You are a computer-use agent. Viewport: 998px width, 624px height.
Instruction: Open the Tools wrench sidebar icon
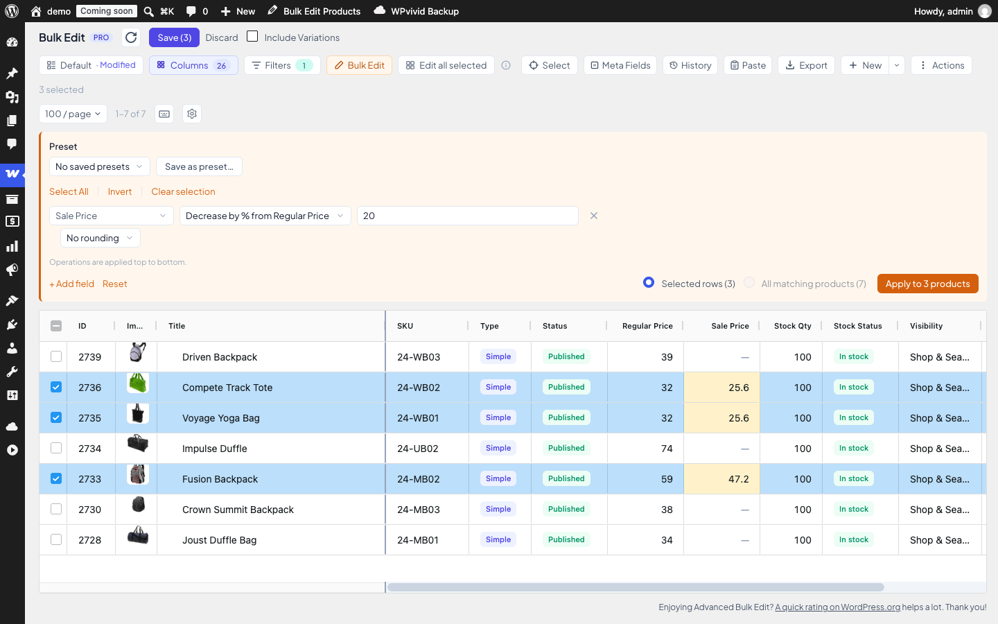click(12, 372)
